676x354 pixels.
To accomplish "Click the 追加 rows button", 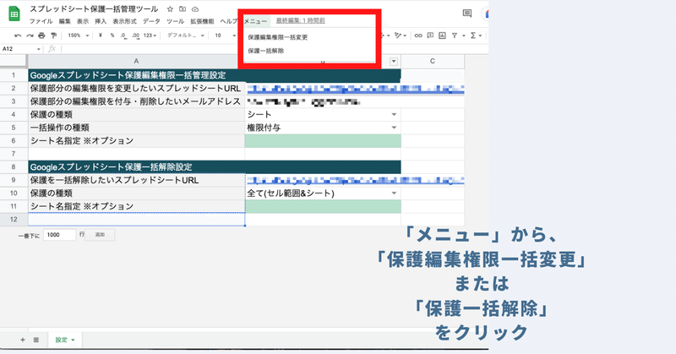I will click(x=100, y=235).
